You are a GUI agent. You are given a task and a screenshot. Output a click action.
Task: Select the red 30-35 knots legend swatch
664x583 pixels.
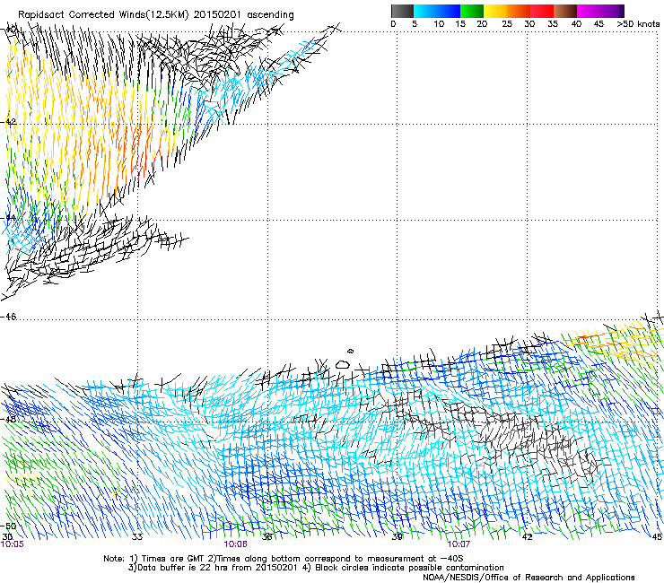pyautogui.click(x=542, y=11)
